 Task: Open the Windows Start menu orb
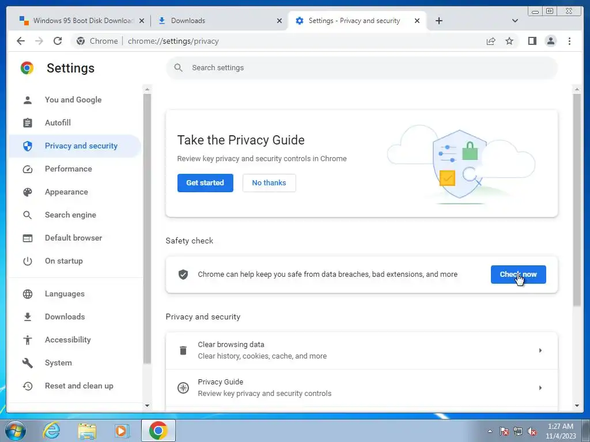click(x=16, y=430)
